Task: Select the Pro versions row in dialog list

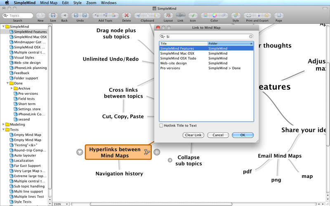Action: [207, 68]
